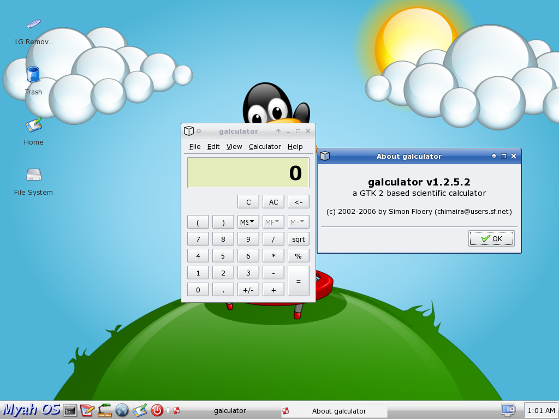Click the red power button icon
Screen dimensions: 559x419
(157, 410)
